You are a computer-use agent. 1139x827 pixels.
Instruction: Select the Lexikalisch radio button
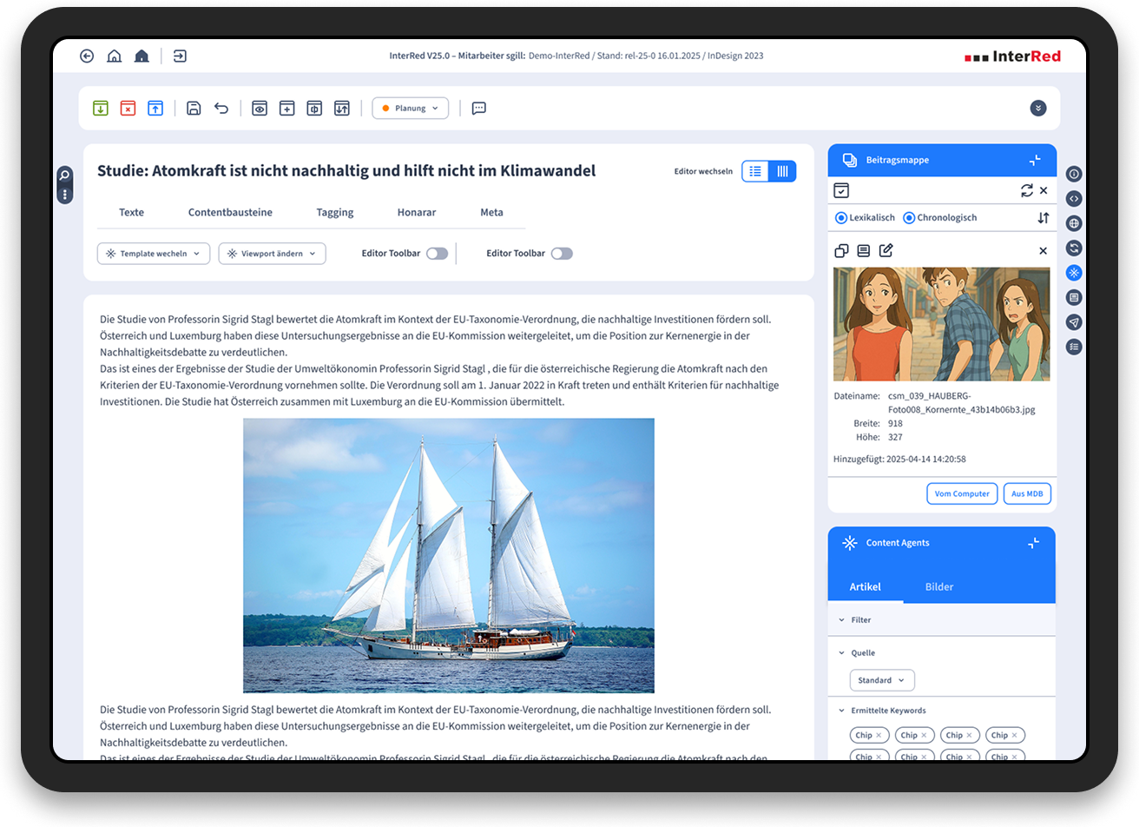click(840, 218)
